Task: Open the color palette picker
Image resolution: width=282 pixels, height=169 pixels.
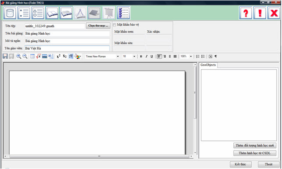Action: (x=78, y=56)
